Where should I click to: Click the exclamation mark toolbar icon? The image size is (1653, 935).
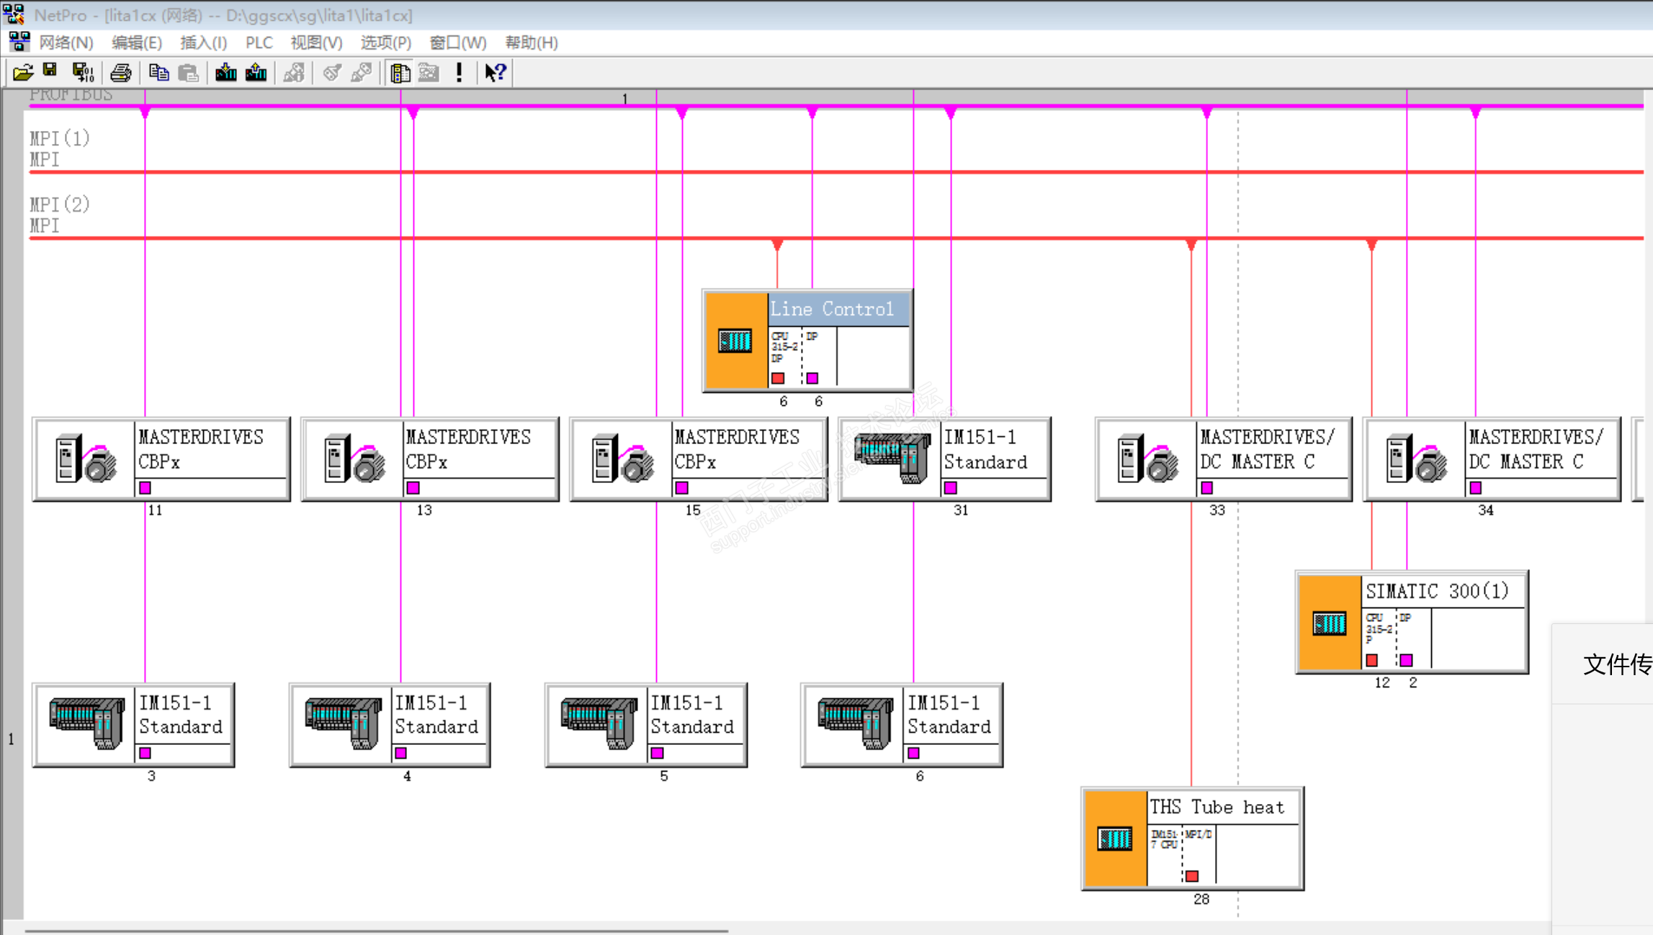[x=459, y=72]
